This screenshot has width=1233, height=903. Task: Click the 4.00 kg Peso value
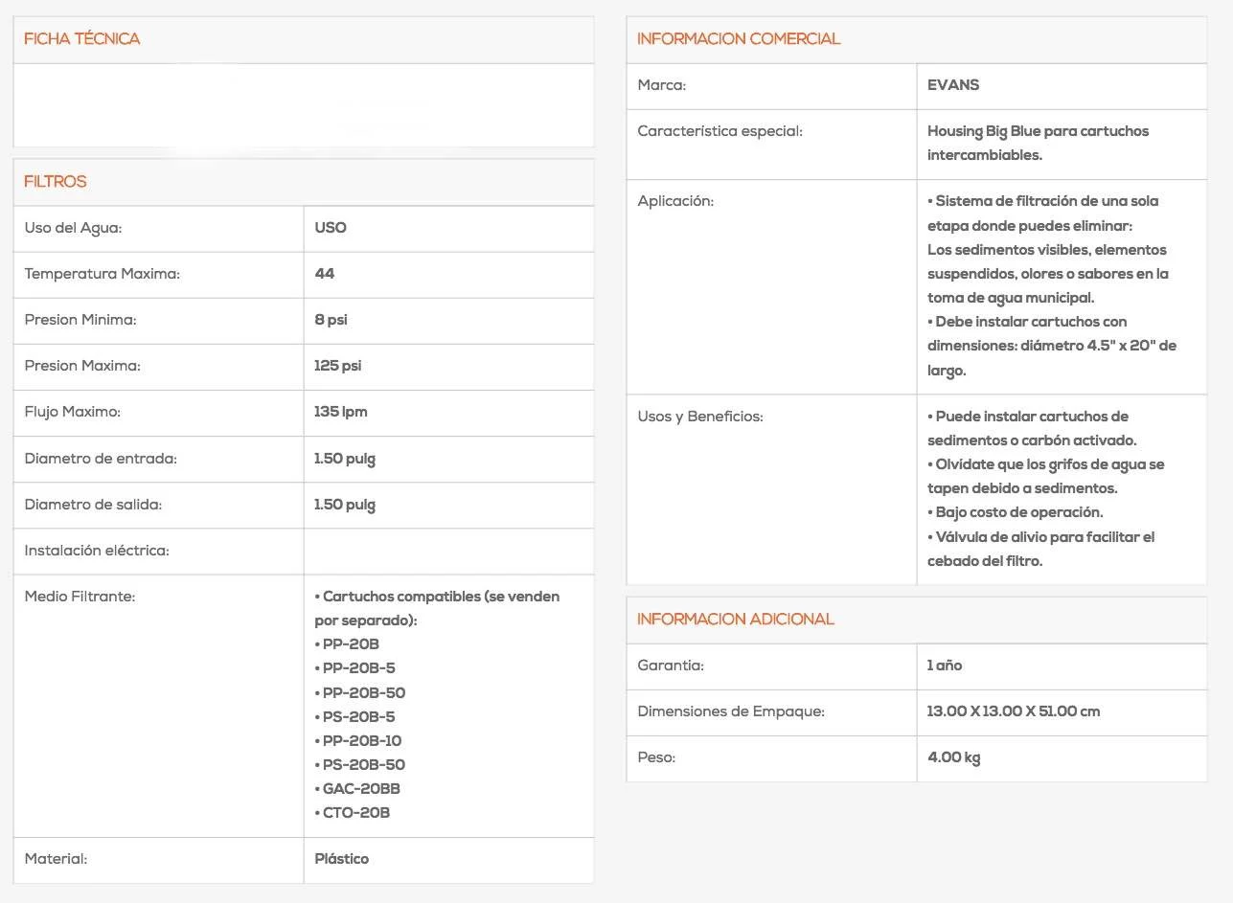pos(953,757)
